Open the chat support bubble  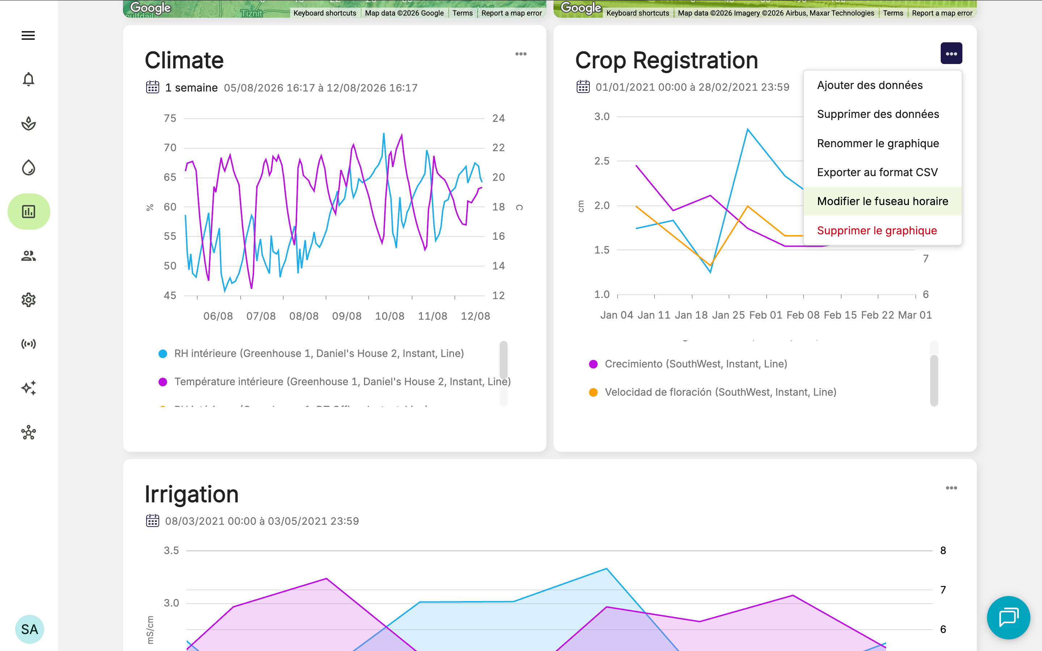(1008, 617)
